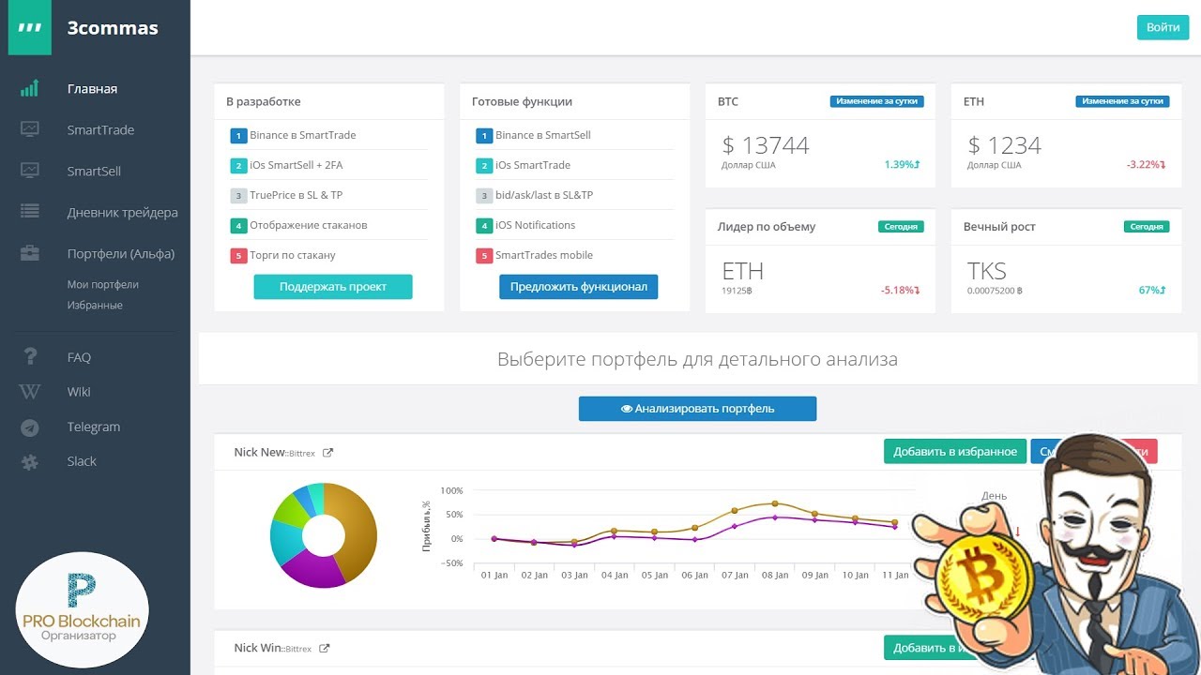Screen dimensions: 1201x675
Task: Click Поддержать проект button
Action: tap(333, 287)
